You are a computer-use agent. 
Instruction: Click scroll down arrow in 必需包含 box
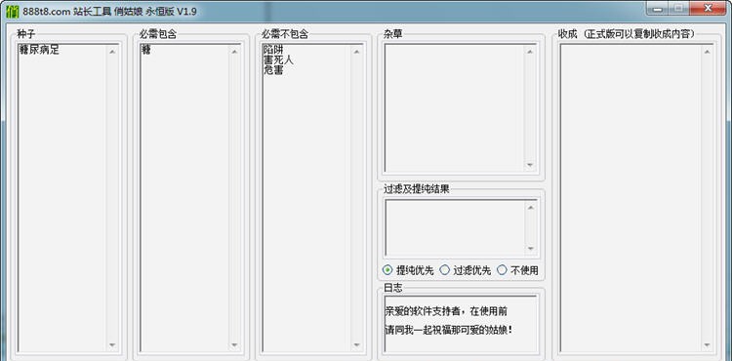234,345
